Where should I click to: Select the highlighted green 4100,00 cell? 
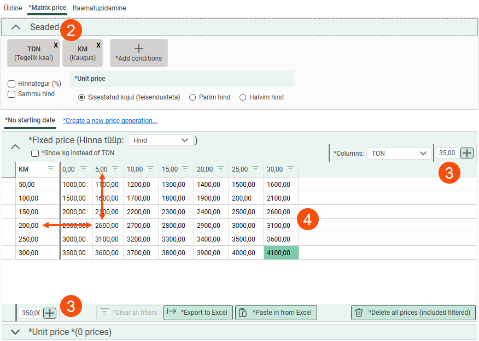[x=281, y=253]
